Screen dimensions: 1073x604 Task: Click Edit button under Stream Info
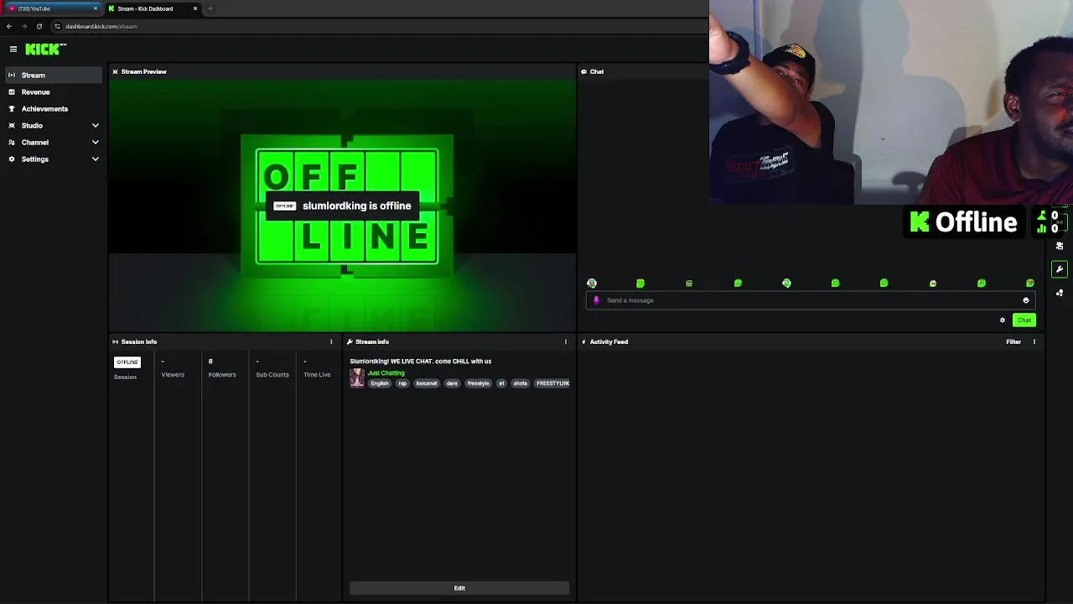(459, 588)
